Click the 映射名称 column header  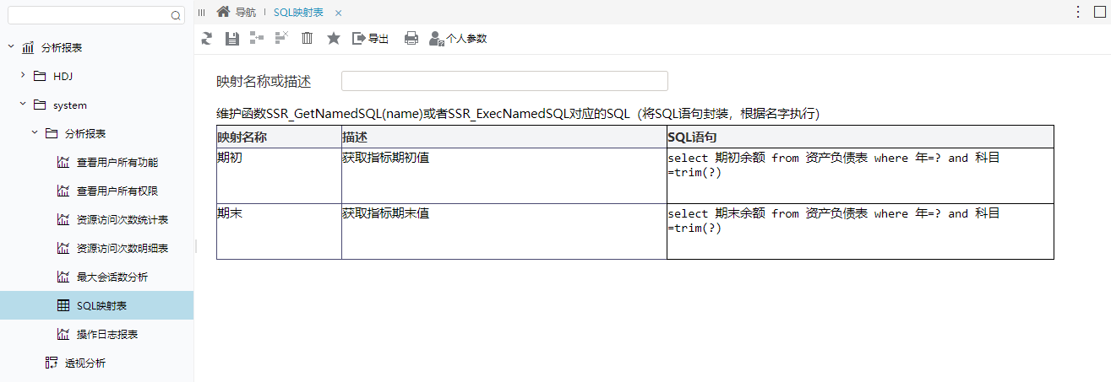tap(279, 137)
